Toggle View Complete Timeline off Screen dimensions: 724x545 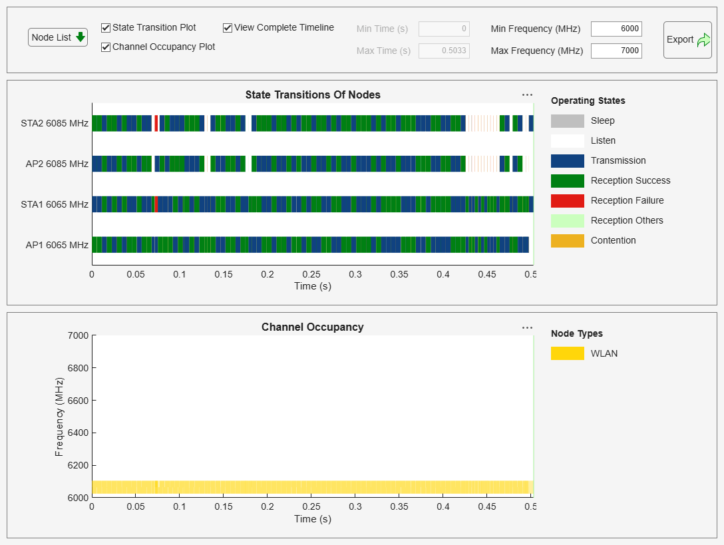(x=226, y=27)
